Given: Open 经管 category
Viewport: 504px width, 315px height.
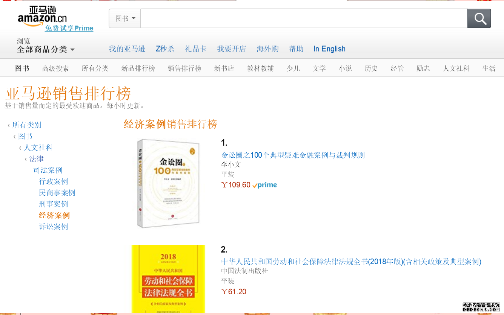Looking at the screenshot, I should coord(397,68).
